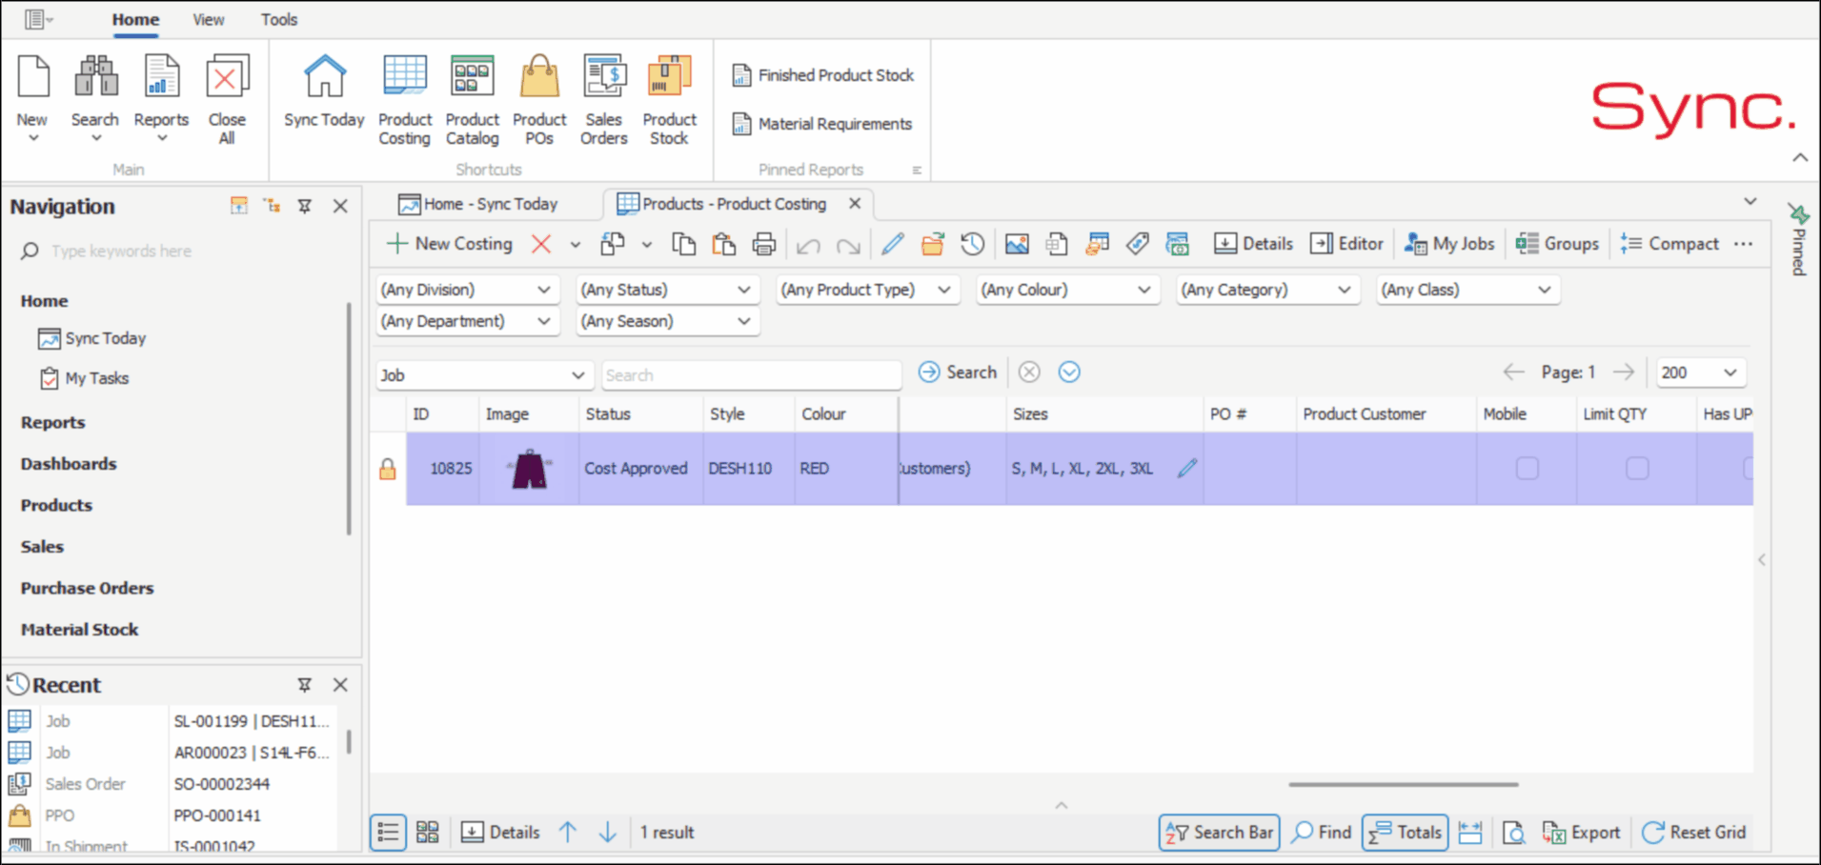Viewport: 1821px width, 865px height.
Task: Switch to the card grid view icon
Action: [428, 833]
